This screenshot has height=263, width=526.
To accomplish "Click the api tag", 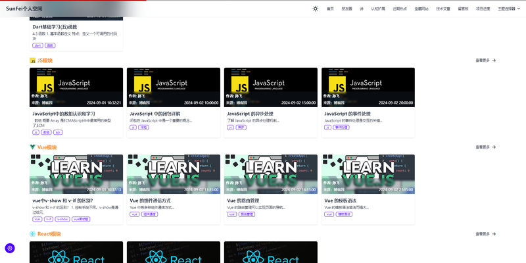I will point(58,132).
